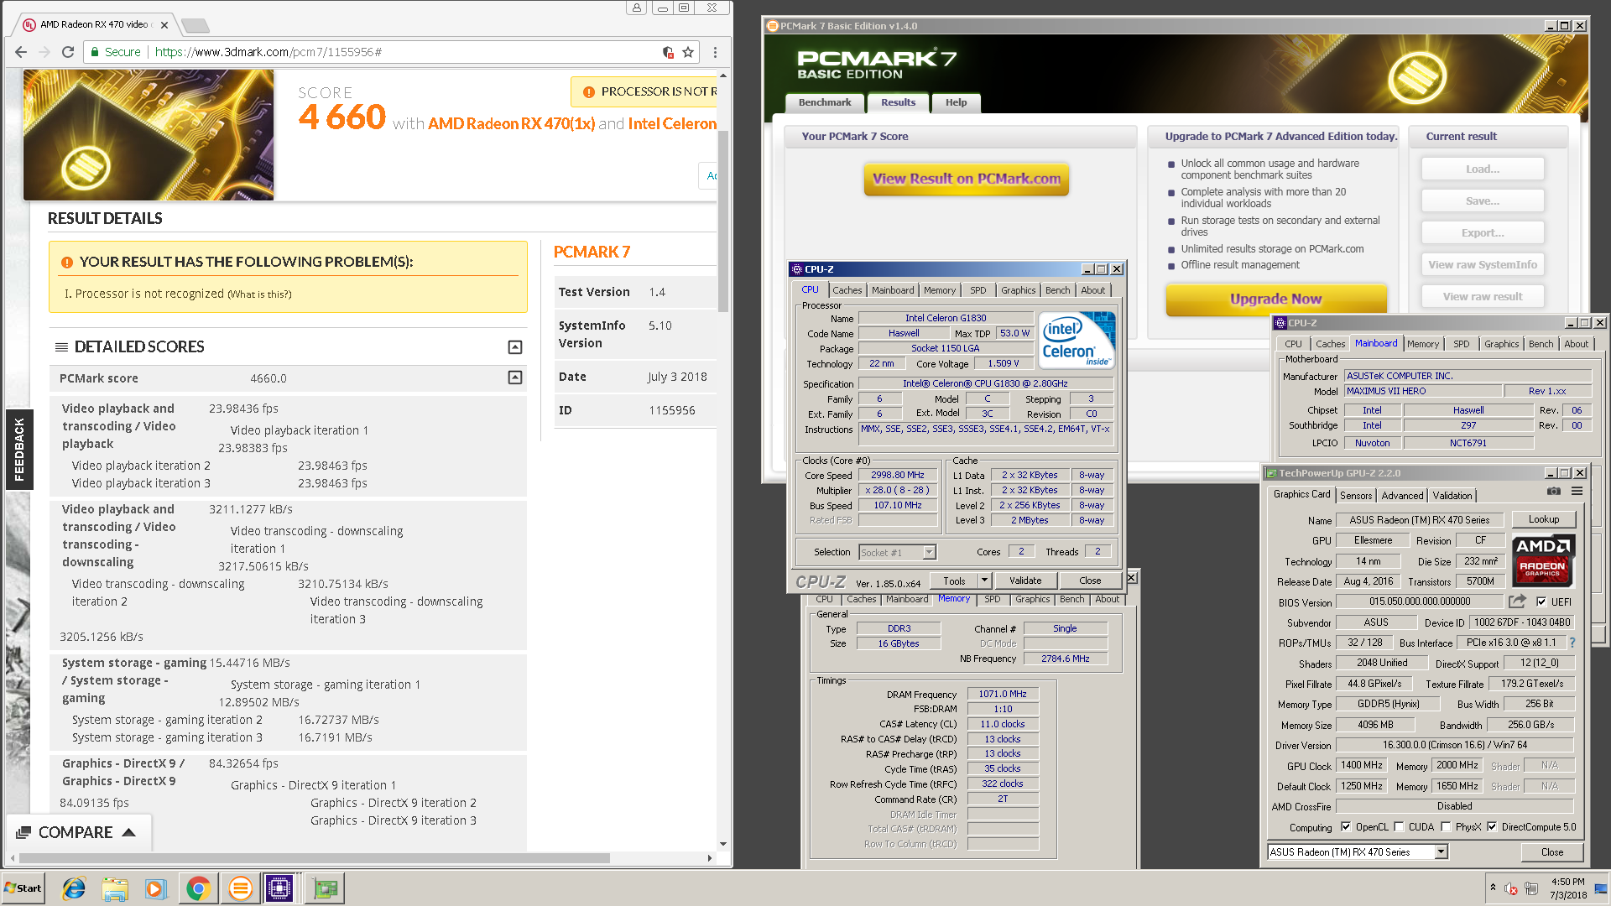Toggle the PhysX checkbox
This screenshot has width=1611, height=906.
click(x=1446, y=827)
